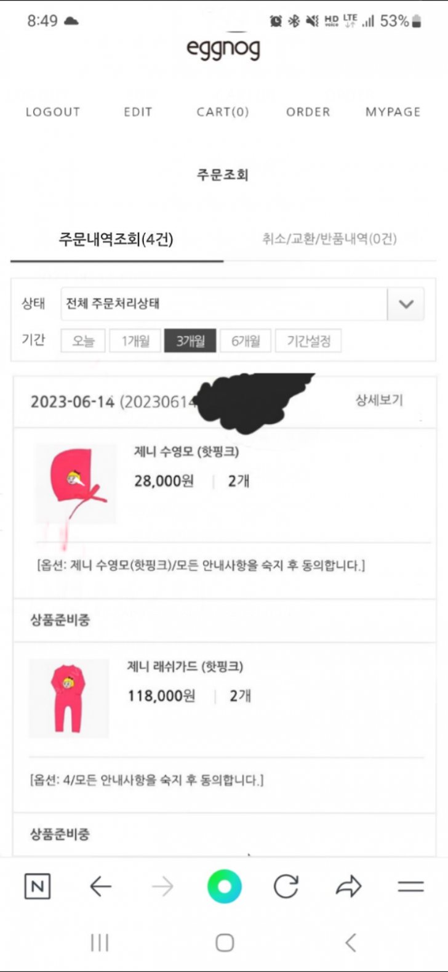Tap the green Naver search circle
The height and width of the screenshot is (972, 448).
tap(224, 887)
